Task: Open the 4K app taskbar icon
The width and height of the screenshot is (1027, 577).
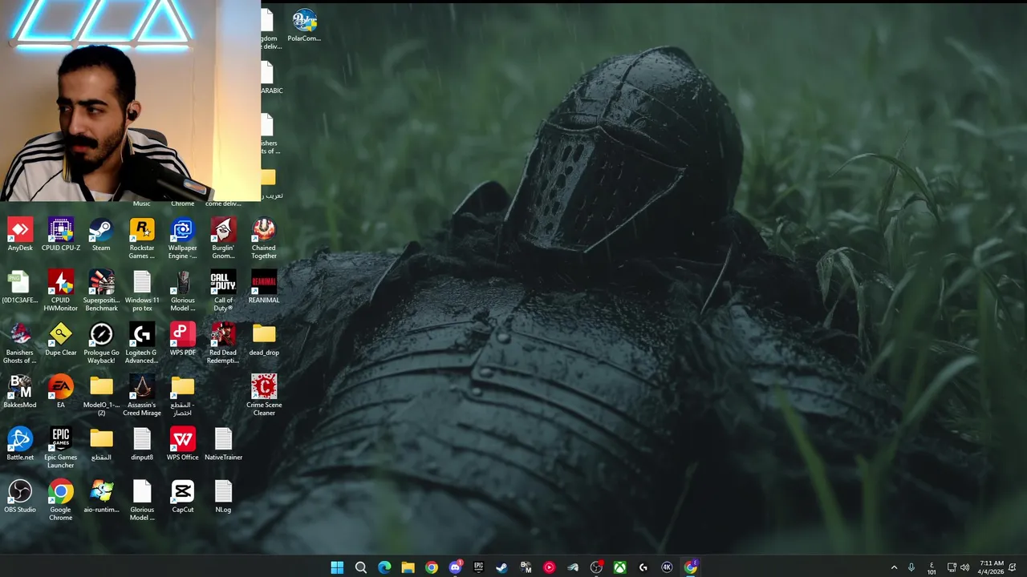Action: point(667,567)
